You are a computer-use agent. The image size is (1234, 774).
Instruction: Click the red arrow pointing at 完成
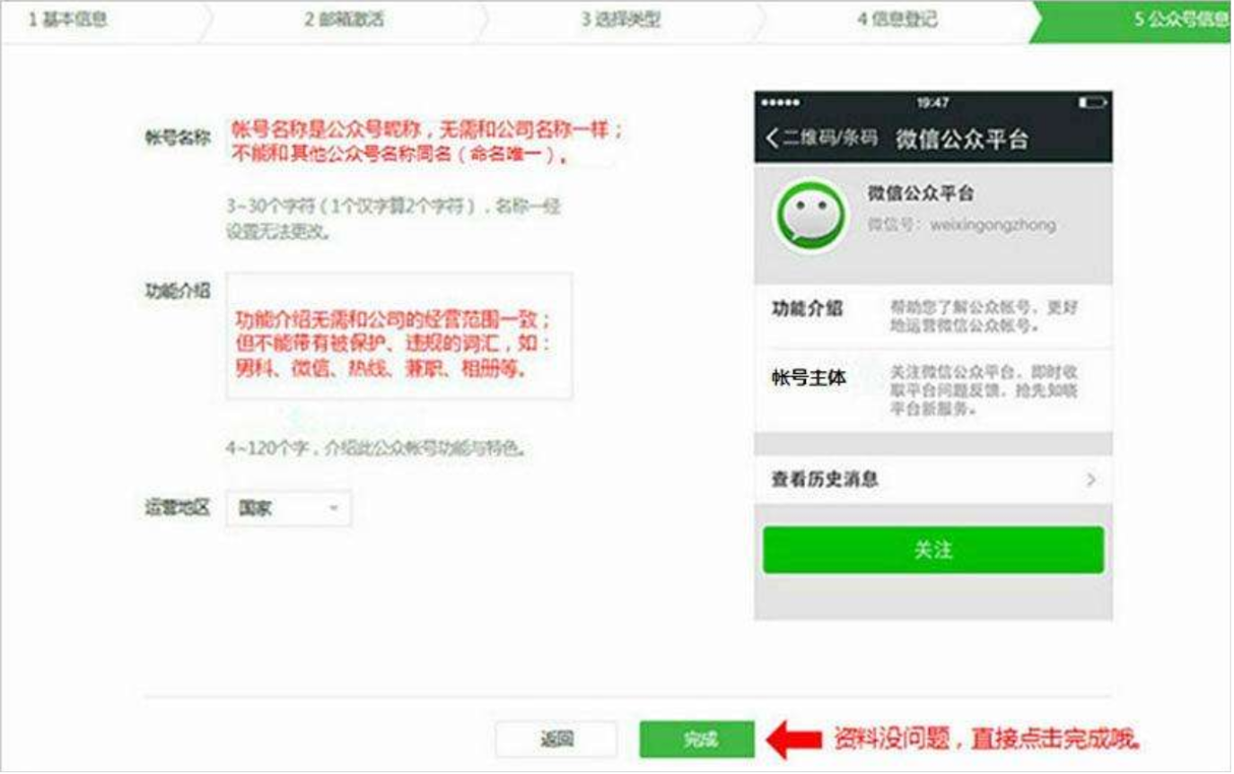click(x=793, y=740)
